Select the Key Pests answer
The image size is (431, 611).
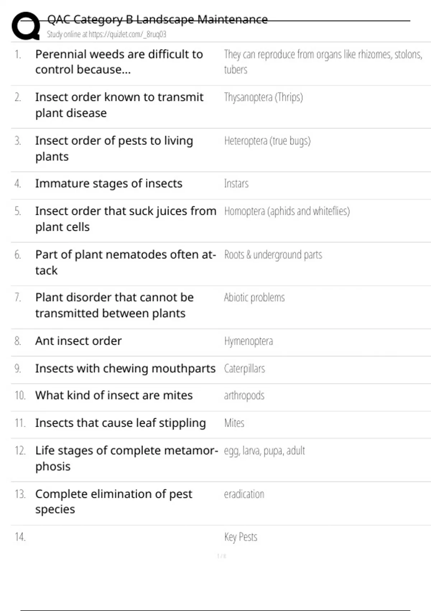[241, 537]
